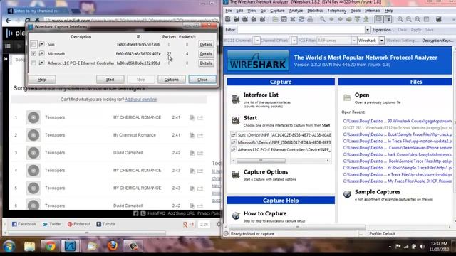This screenshot has height=256, width=456.
Task: Click the Sample Captures globe icon
Action: [x=347, y=194]
